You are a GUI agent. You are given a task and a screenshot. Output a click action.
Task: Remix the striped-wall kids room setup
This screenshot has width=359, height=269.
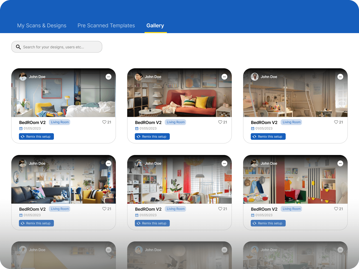(x=268, y=223)
